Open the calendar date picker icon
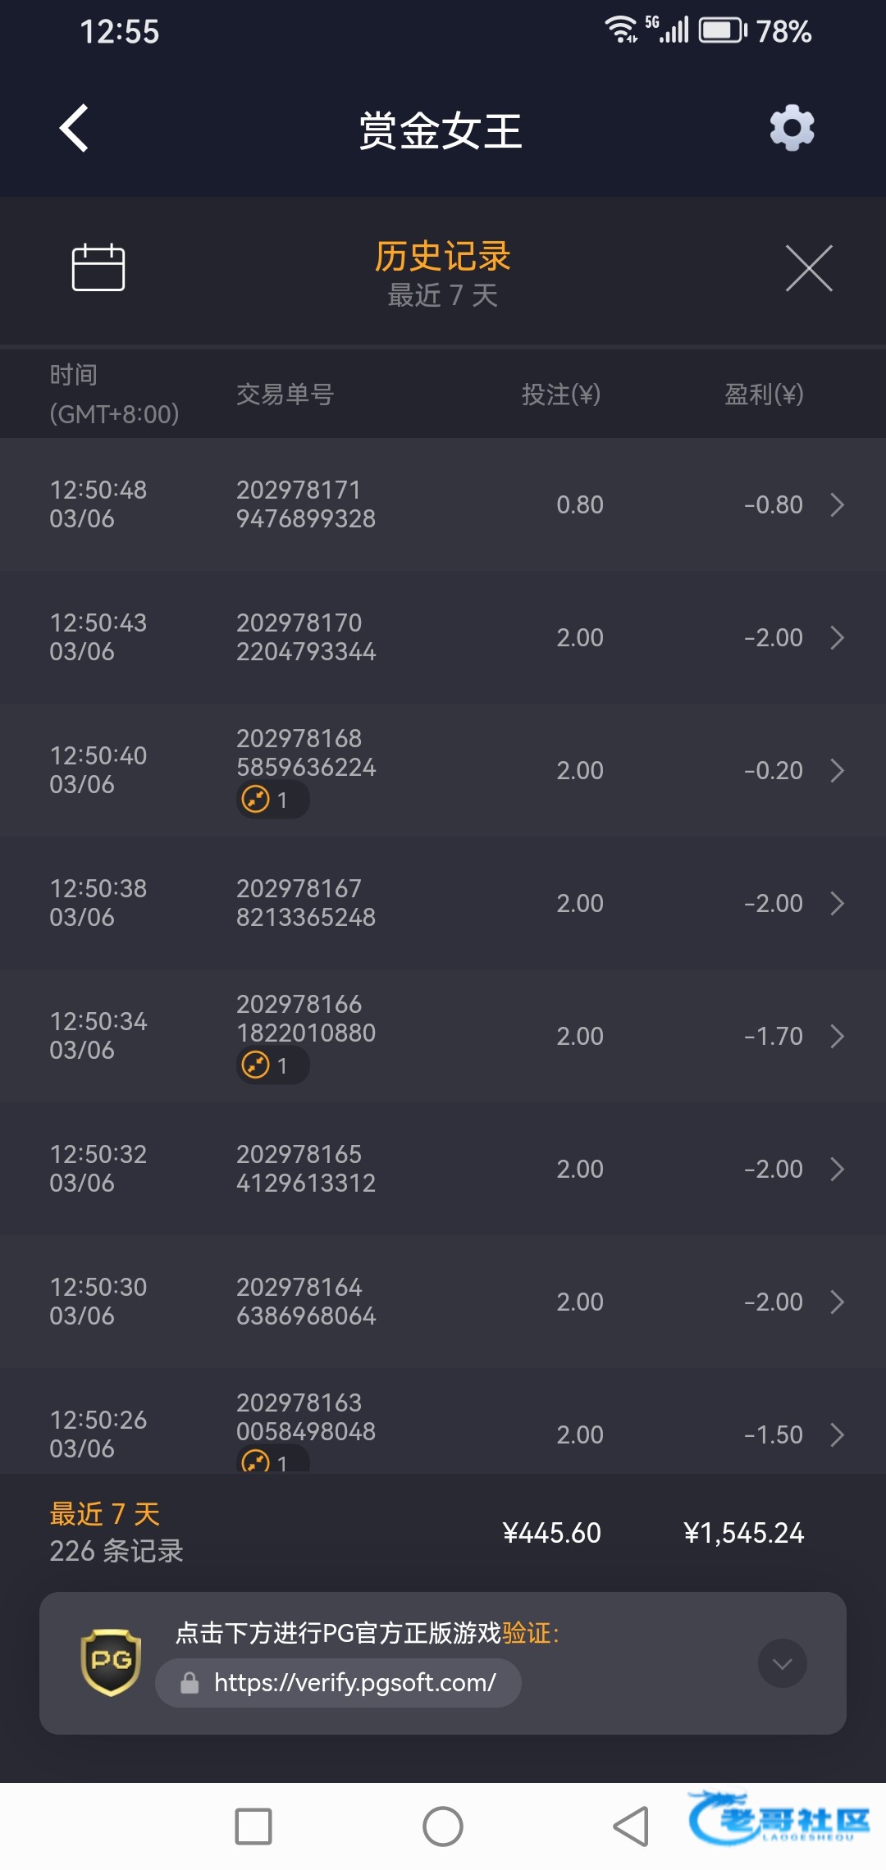 click(98, 267)
